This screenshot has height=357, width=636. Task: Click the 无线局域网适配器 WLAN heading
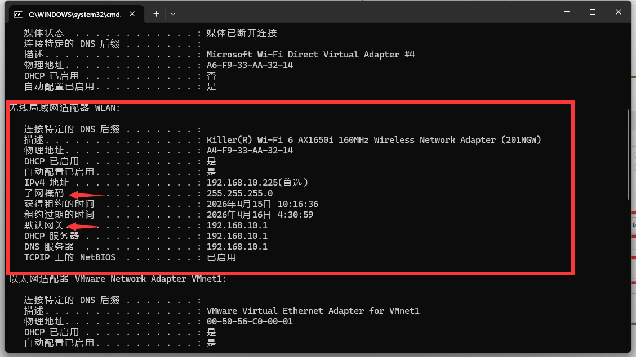point(64,108)
